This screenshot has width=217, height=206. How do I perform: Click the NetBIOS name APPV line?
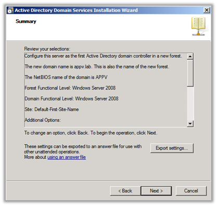tap(66, 77)
